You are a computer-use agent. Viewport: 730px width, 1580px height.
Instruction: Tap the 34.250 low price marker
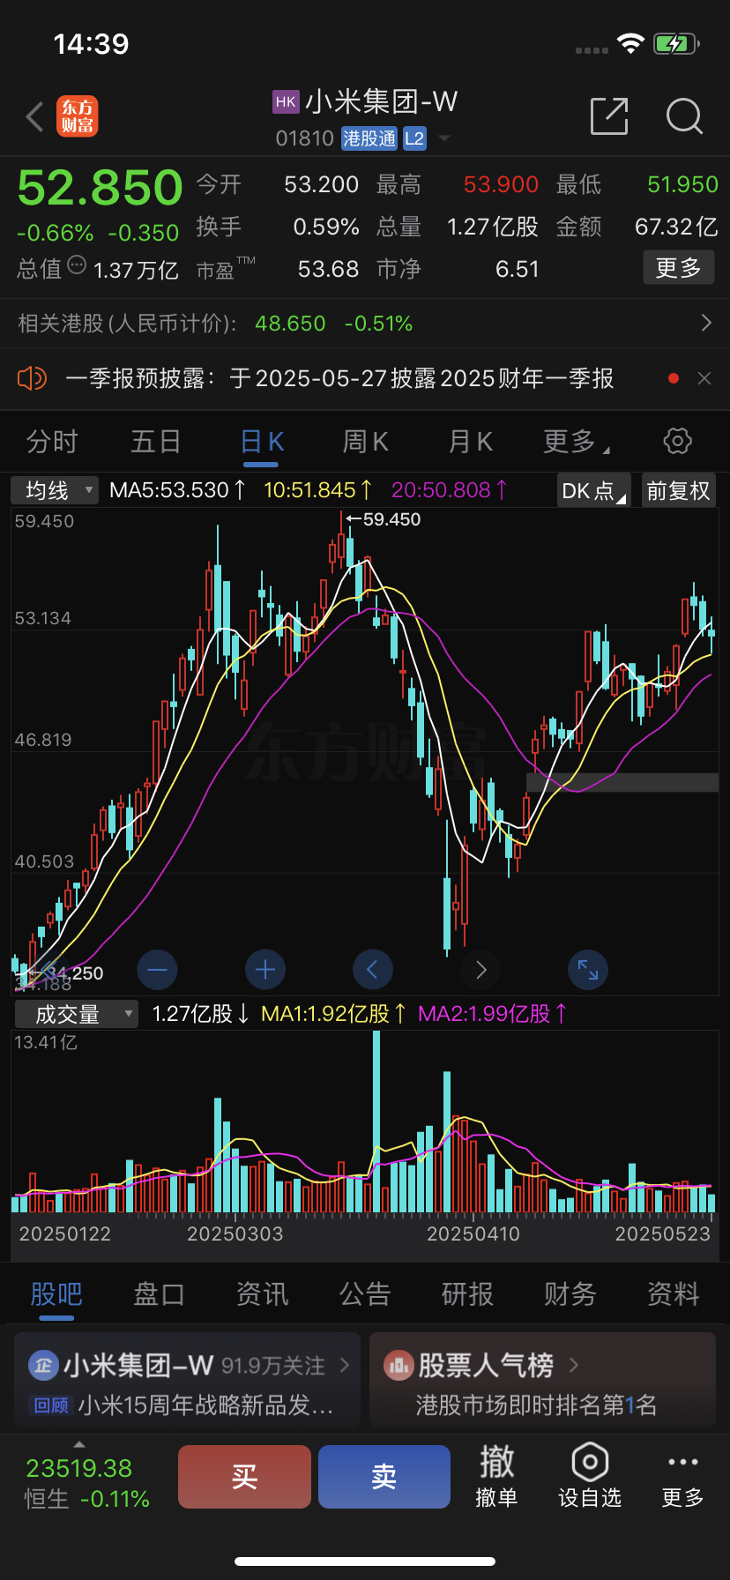tap(67, 973)
